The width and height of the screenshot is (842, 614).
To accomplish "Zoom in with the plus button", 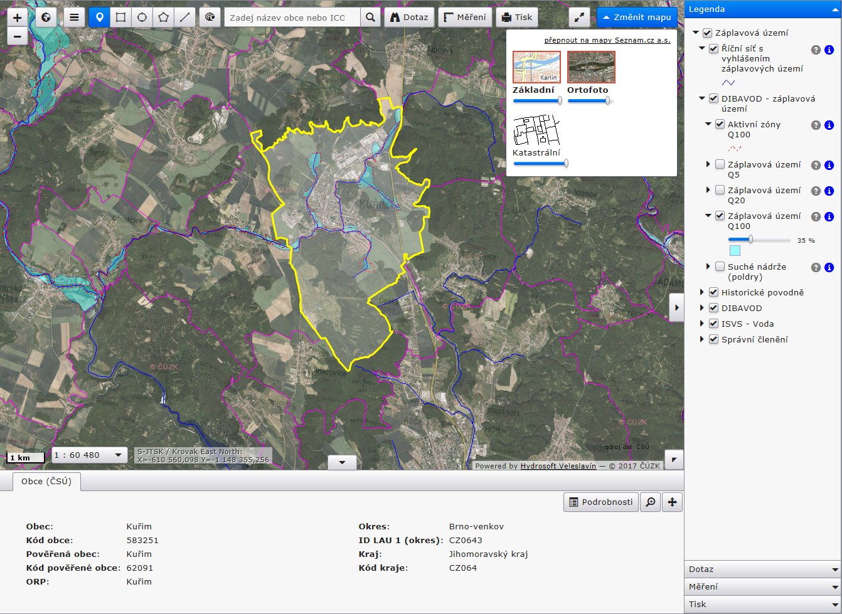I will pyautogui.click(x=17, y=18).
